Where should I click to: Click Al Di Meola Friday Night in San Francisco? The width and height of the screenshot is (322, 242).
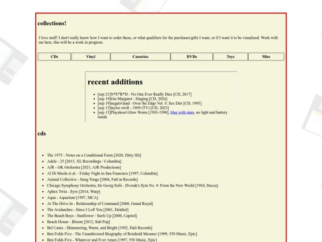pos(103,173)
